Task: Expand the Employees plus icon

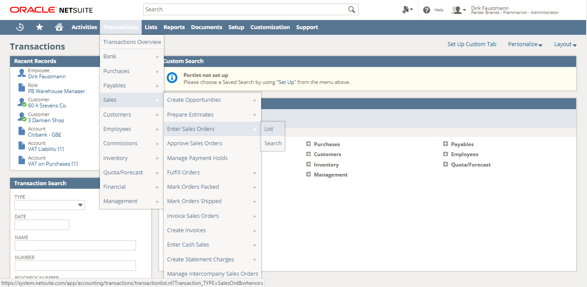Action: click(x=446, y=154)
